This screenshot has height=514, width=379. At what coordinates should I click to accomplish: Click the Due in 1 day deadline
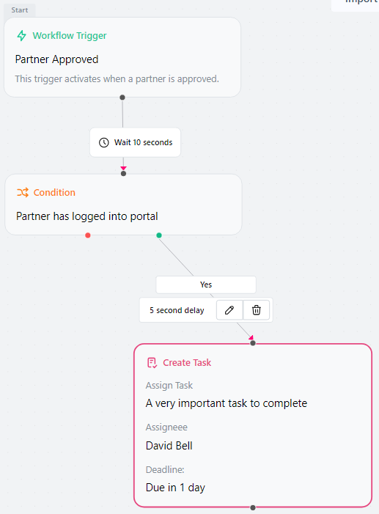[175, 488]
